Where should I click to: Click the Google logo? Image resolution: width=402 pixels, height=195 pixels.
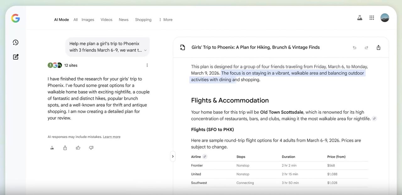tap(15, 18)
